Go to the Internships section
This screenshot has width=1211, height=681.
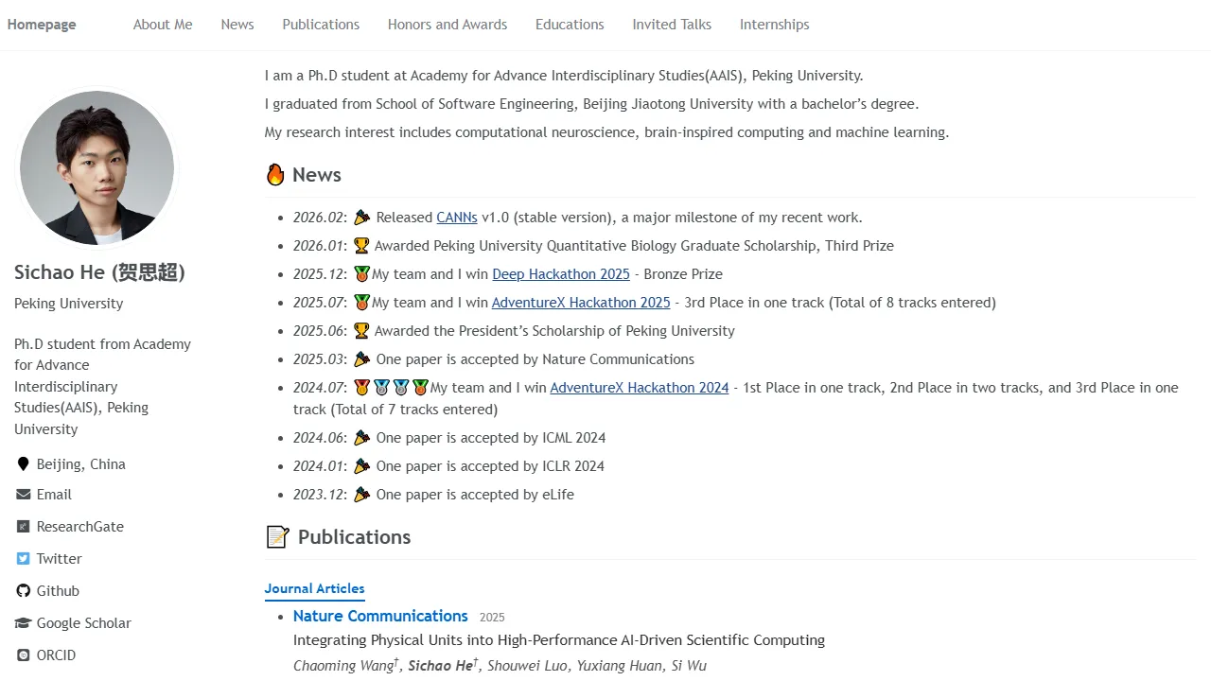[774, 25]
